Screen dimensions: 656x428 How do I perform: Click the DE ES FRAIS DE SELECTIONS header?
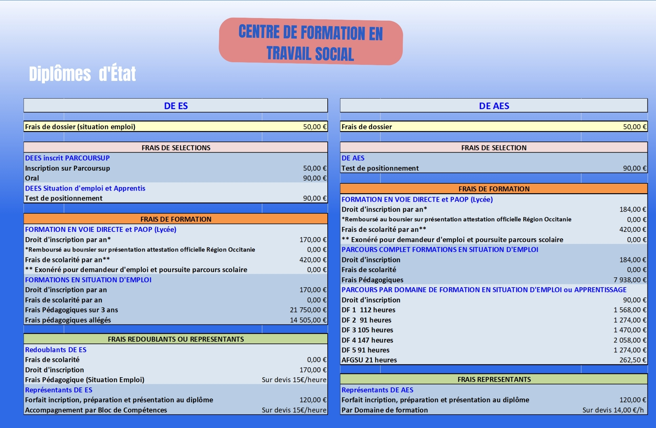tap(176, 148)
